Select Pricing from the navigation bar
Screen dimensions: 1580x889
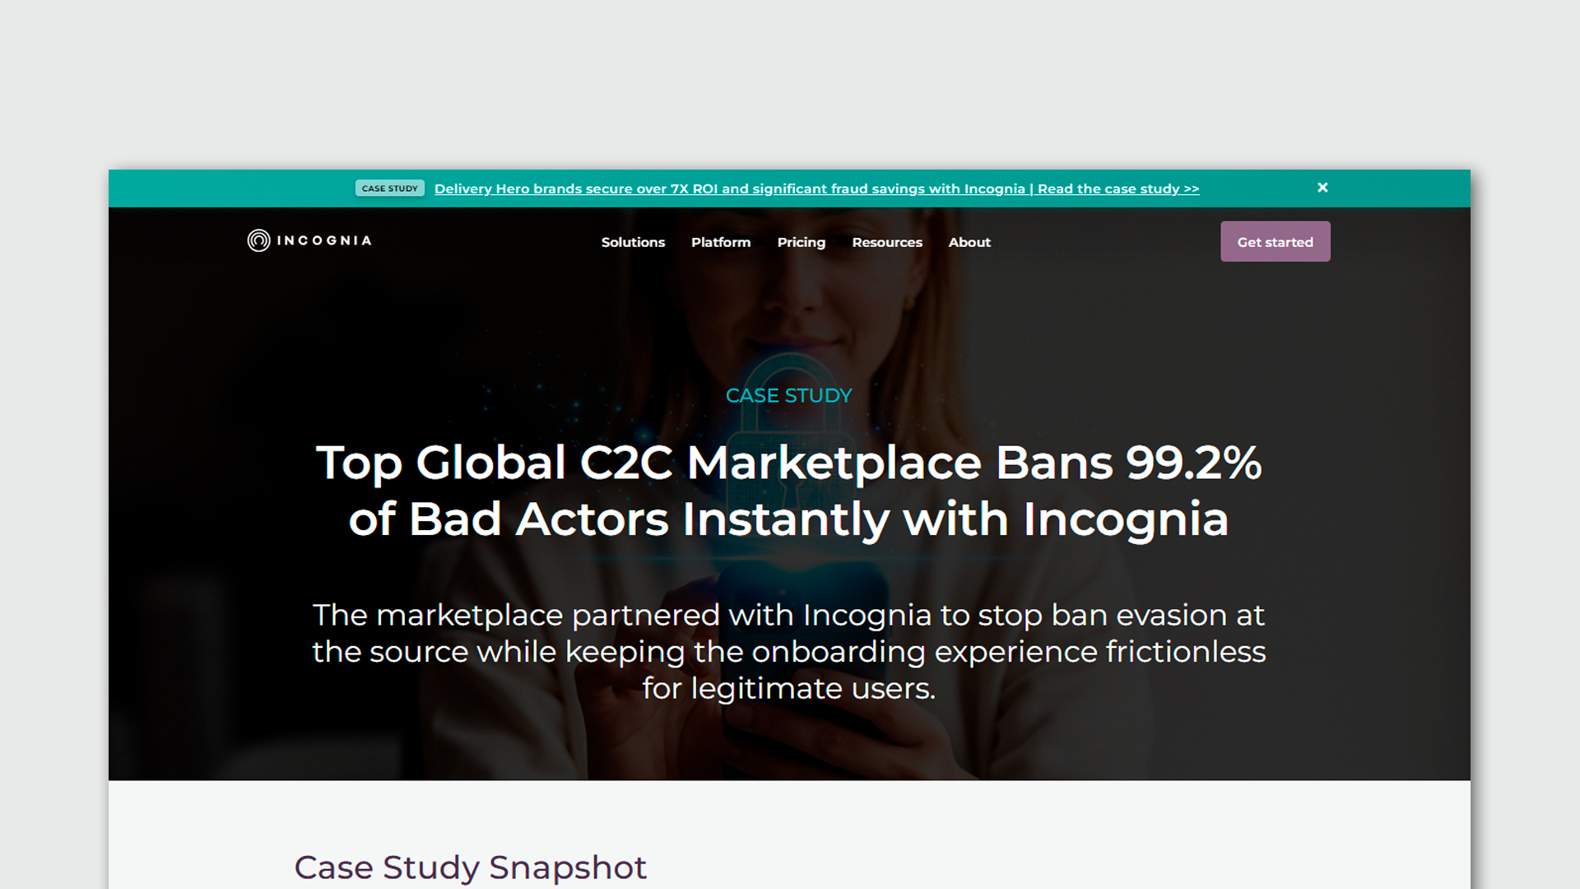801,242
